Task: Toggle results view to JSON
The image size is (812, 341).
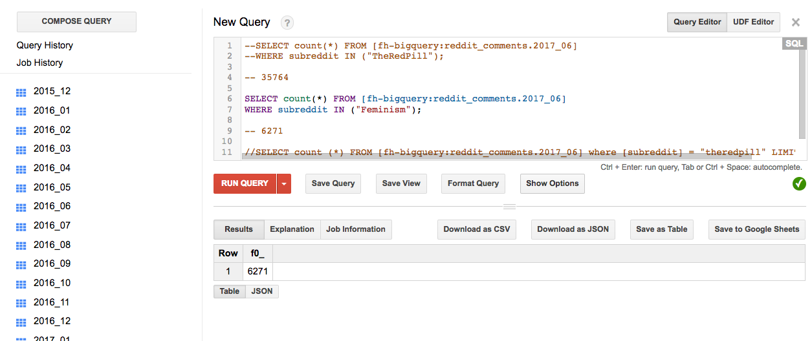Action: (261, 291)
